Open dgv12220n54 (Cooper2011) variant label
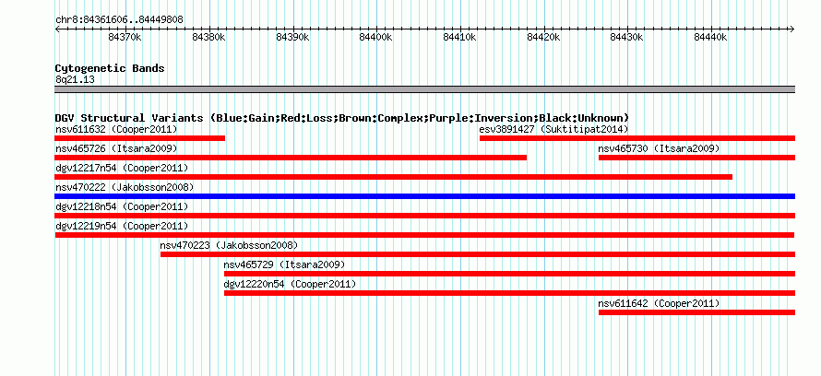The image size is (821, 376). click(x=290, y=284)
